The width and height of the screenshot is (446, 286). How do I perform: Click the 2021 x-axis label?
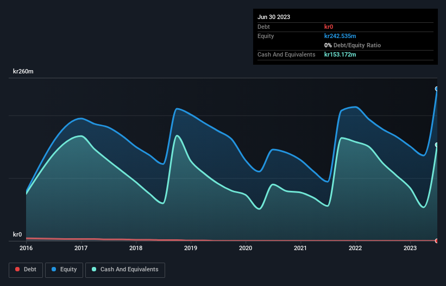(x=300, y=248)
